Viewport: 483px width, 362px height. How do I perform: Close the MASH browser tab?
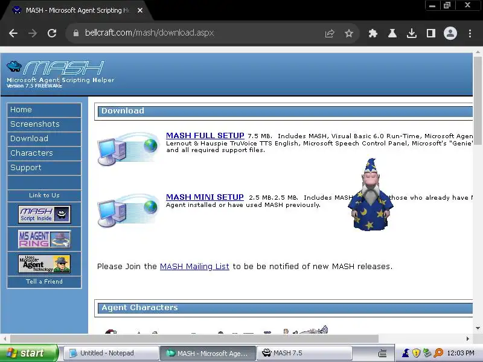[x=140, y=10]
